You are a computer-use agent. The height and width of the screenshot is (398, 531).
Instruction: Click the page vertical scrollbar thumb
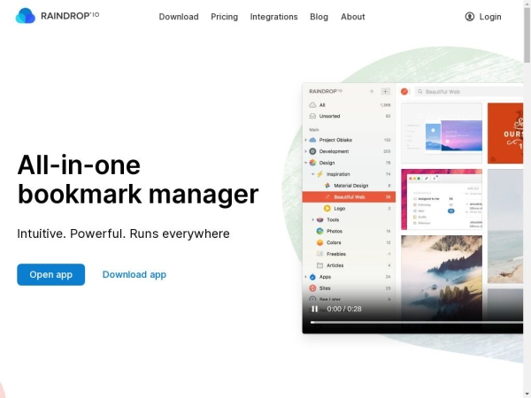click(x=527, y=35)
